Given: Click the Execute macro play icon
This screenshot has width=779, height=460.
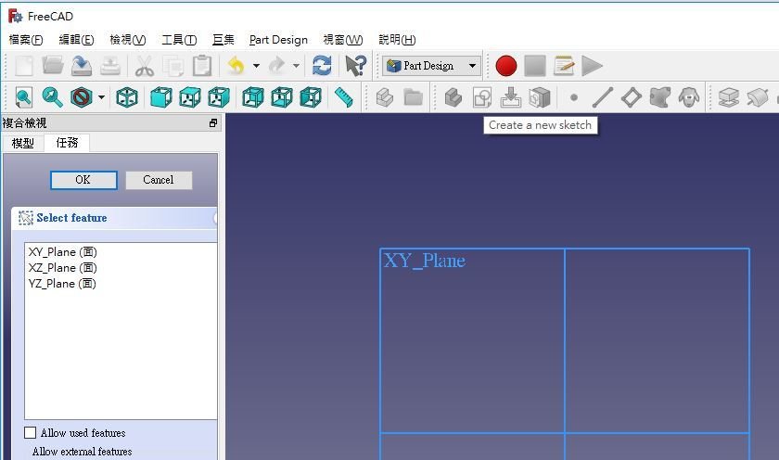Looking at the screenshot, I should 592,66.
